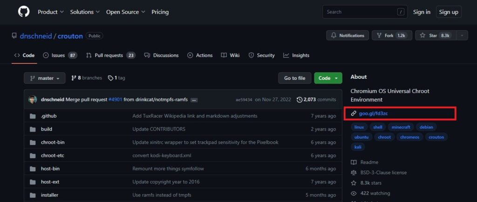This screenshot has height=202, width=477.
Task: Expand the commit message ellipsis button
Action: click(194, 100)
